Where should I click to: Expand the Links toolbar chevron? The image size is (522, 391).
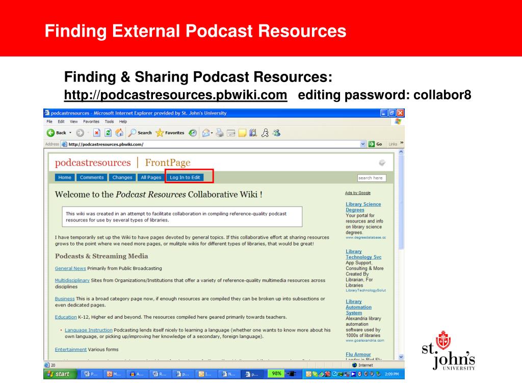point(402,143)
